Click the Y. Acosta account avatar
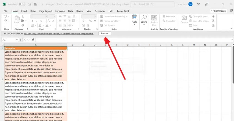The image size is (234, 121). pos(190,4)
